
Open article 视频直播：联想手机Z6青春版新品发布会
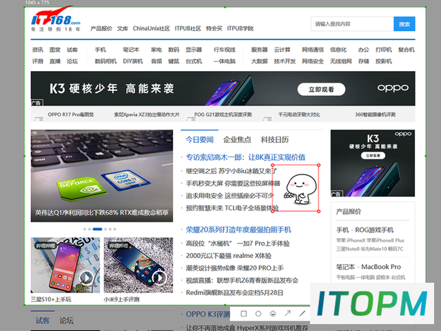[x=242, y=281]
